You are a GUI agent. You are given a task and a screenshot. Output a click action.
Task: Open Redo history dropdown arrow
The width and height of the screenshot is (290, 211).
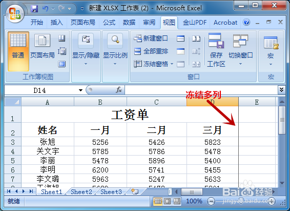click(69, 9)
